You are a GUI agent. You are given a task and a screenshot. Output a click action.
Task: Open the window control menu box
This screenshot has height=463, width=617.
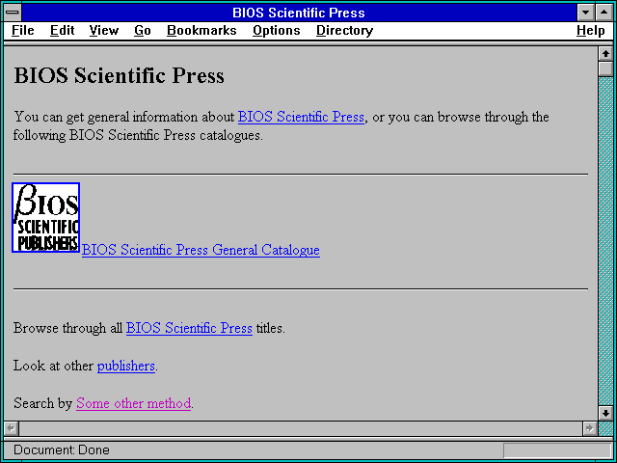tap(13, 13)
